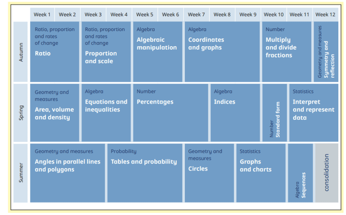Select the Spring term row label
The image size is (346, 215).
(21, 113)
